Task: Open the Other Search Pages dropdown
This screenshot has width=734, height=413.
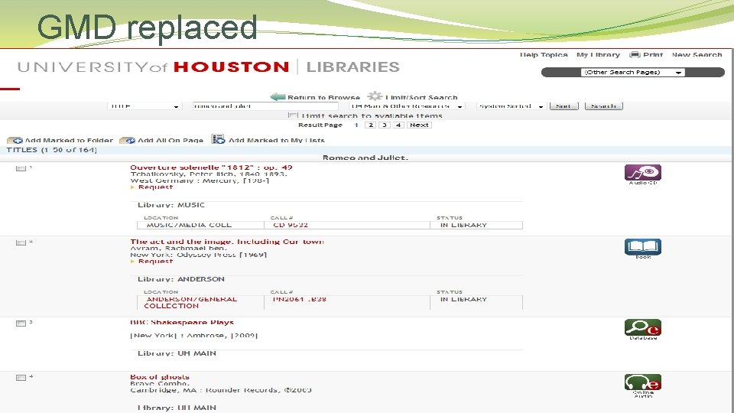Action: [x=633, y=72]
